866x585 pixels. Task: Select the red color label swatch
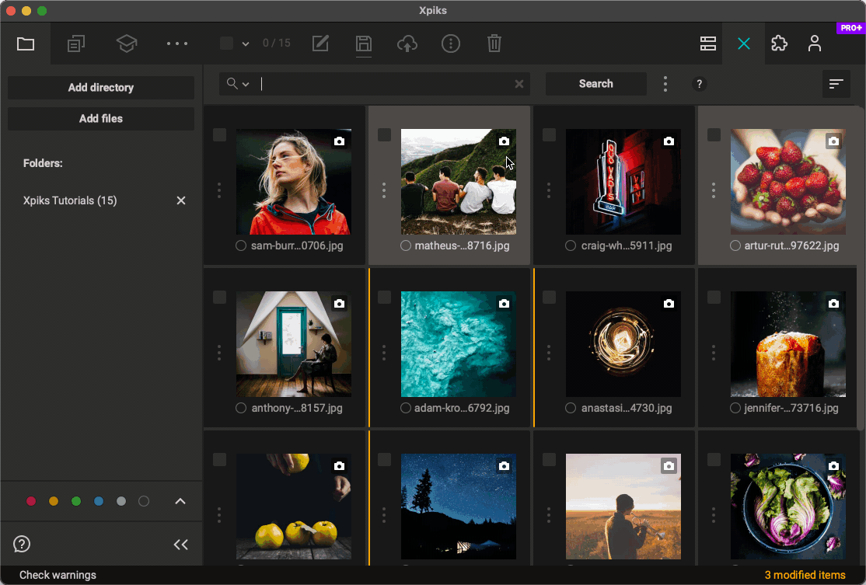click(30, 501)
